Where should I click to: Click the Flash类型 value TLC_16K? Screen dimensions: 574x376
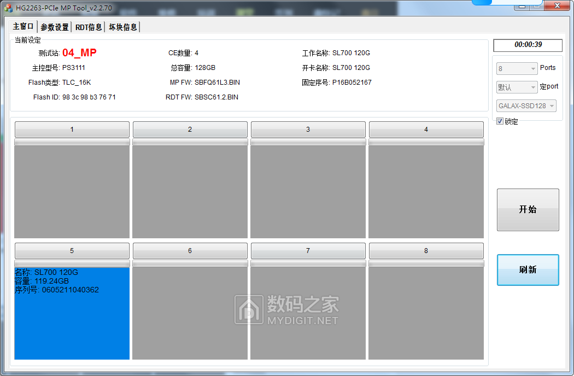pos(77,83)
